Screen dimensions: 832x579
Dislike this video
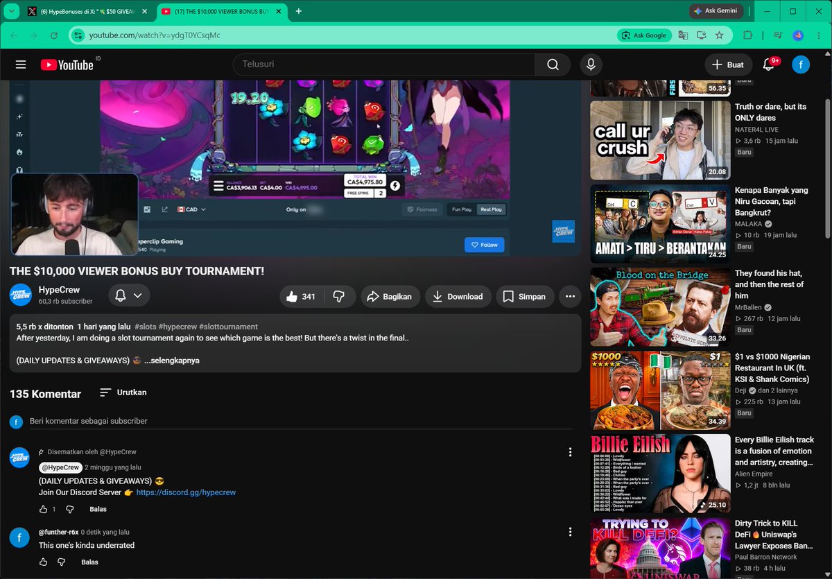click(339, 296)
